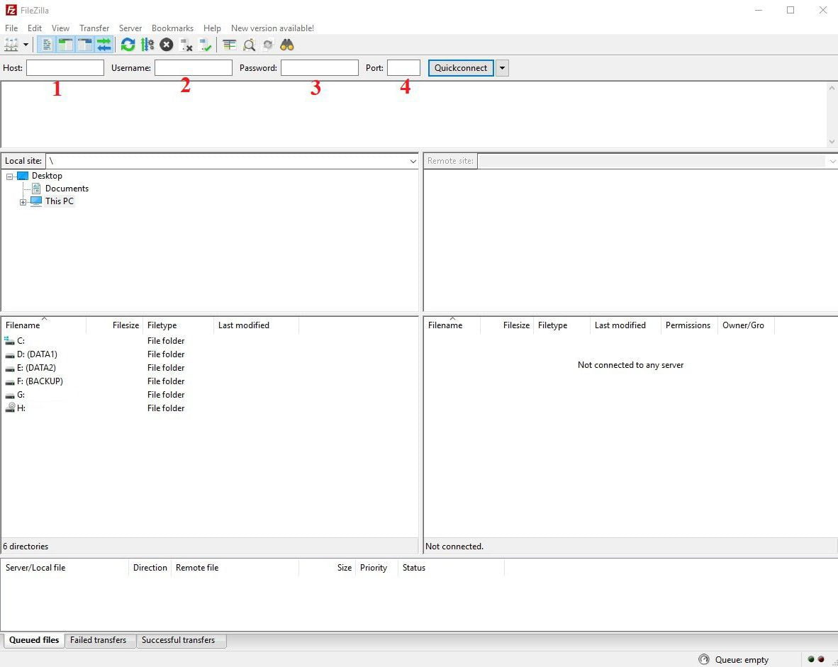The image size is (838, 667).
Task: Refresh the file and folder lists
Action: [128, 45]
